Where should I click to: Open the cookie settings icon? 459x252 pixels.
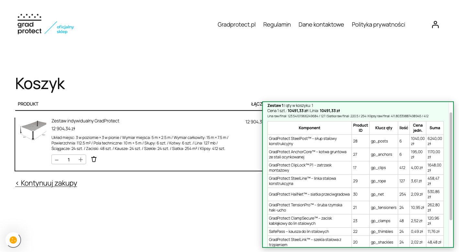click(13, 240)
